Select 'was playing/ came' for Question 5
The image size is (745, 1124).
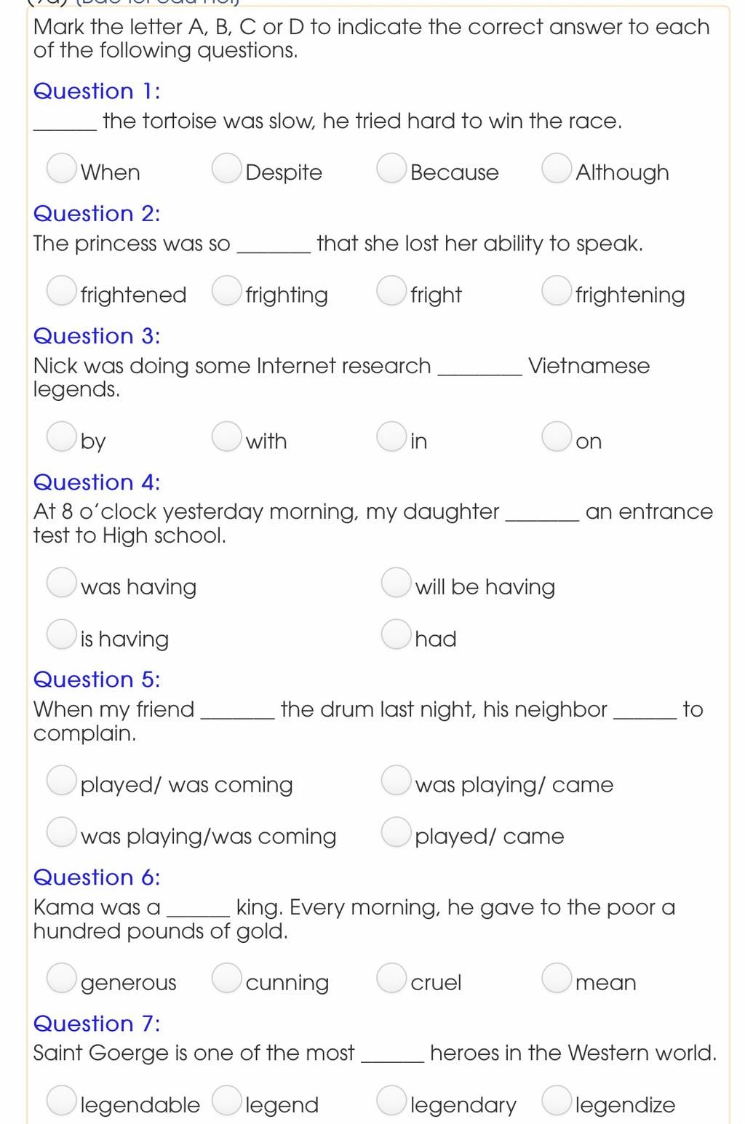(397, 780)
